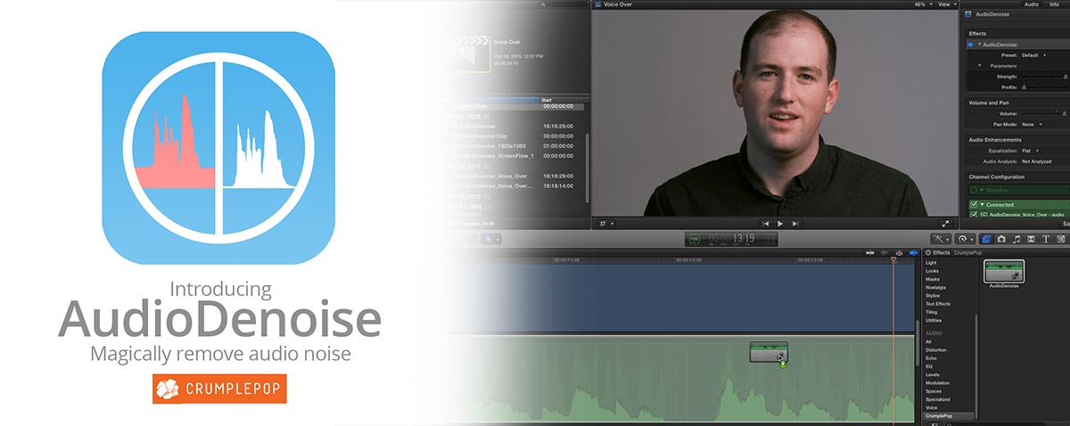
Task: Enter full-screen viewer mode
Action: point(945,223)
